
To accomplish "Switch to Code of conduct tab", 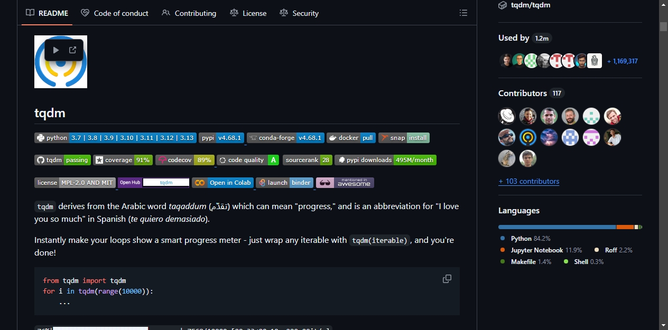I will pyautogui.click(x=115, y=13).
